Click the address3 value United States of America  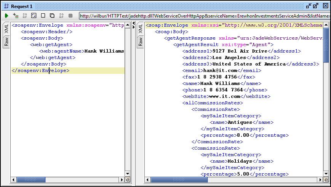click(x=249, y=64)
